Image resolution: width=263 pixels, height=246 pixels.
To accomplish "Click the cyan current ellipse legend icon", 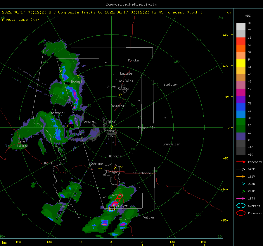I will coord(241,206).
